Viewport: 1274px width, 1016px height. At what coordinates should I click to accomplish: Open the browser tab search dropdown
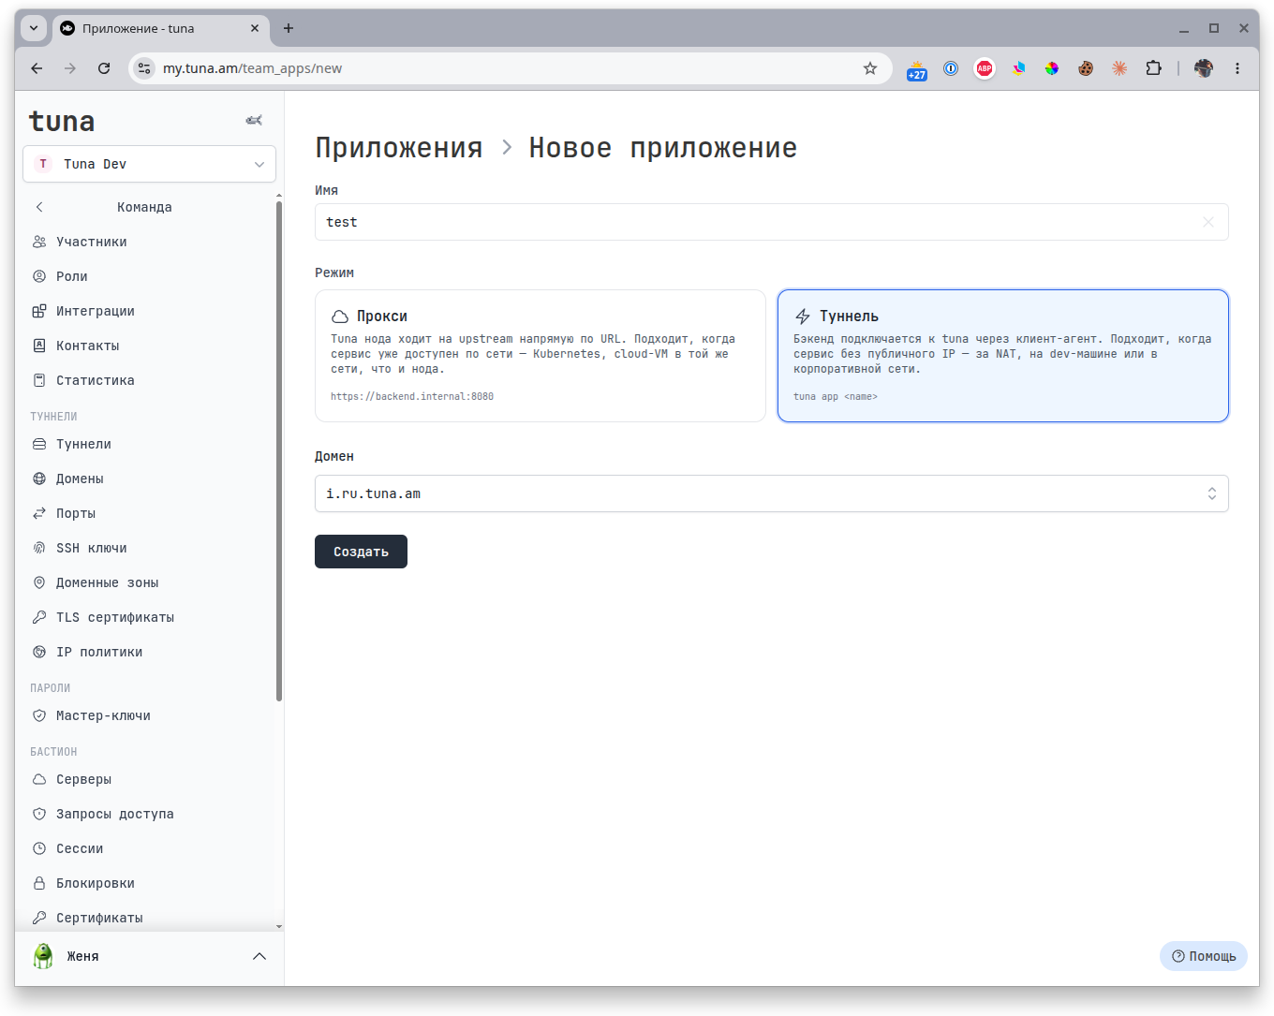click(x=34, y=28)
